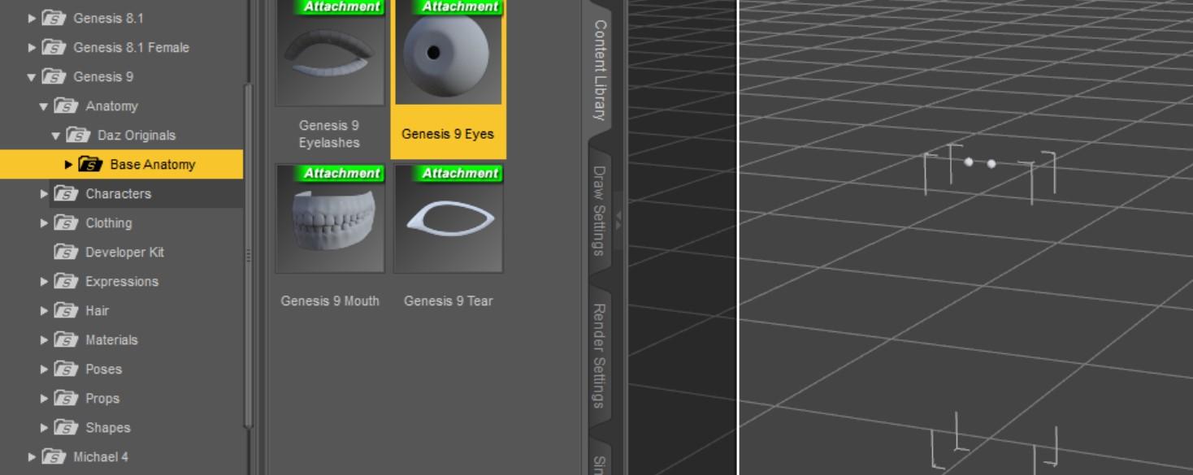Click the Genesis 9 folder icon

[x=54, y=76]
